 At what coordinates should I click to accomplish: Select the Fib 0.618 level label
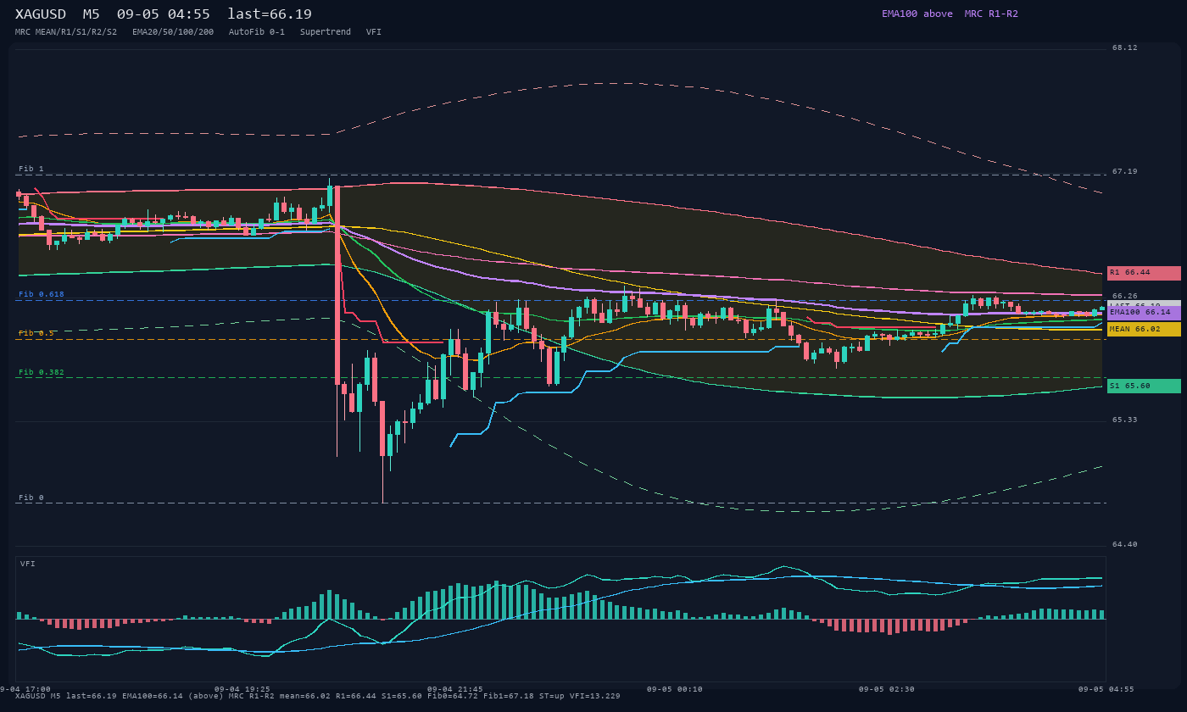(x=42, y=294)
